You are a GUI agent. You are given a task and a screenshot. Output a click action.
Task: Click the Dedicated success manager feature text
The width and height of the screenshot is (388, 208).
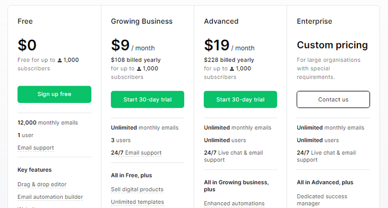point(322,200)
